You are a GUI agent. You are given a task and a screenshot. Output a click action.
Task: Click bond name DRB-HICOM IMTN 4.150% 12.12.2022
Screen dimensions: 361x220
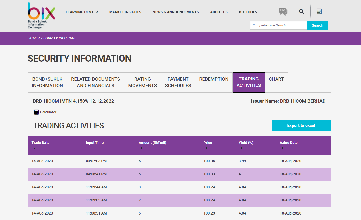pyautogui.click(x=73, y=101)
